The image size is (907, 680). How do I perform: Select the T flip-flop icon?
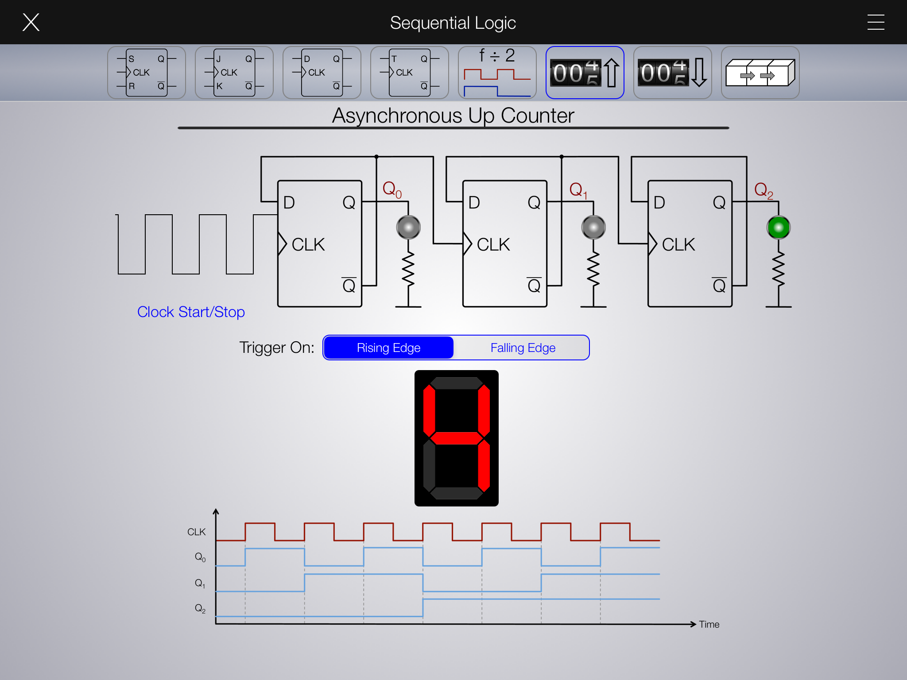[x=410, y=73]
